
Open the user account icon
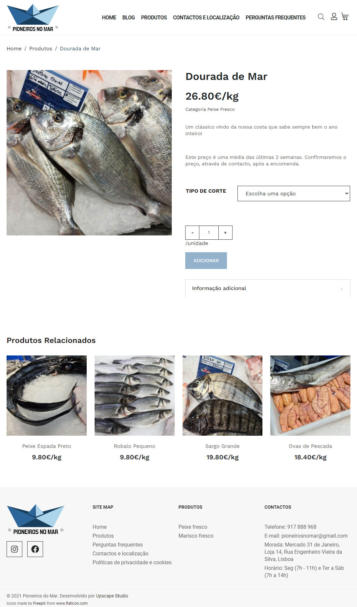[x=334, y=16]
